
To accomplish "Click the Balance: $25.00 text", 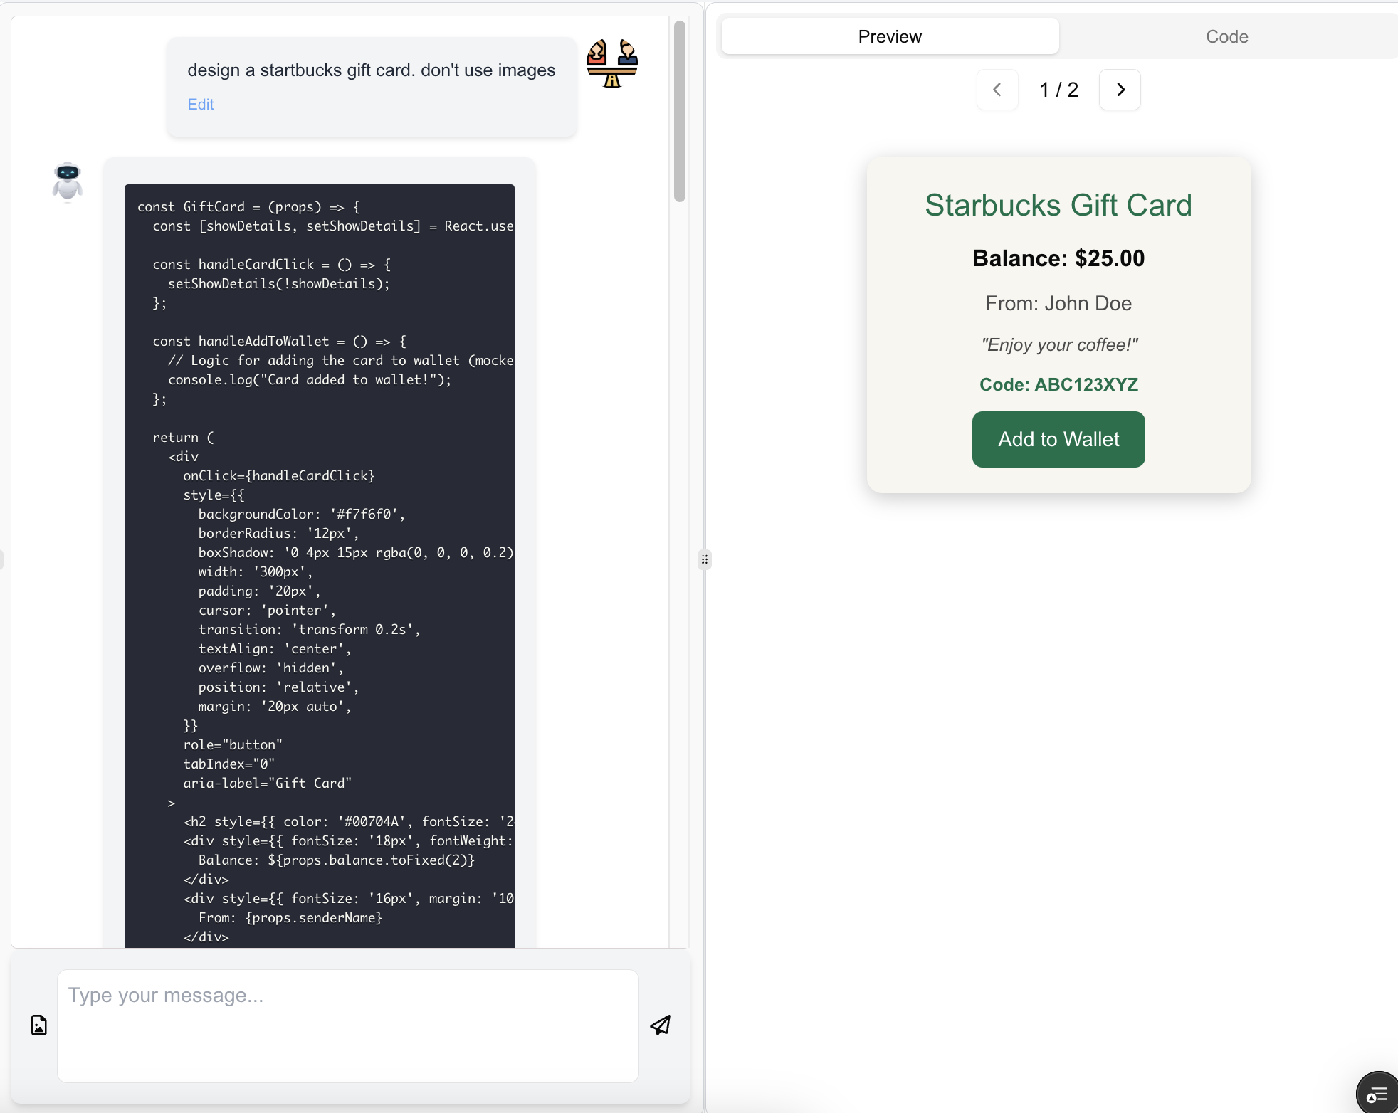I will tap(1058, 258).
